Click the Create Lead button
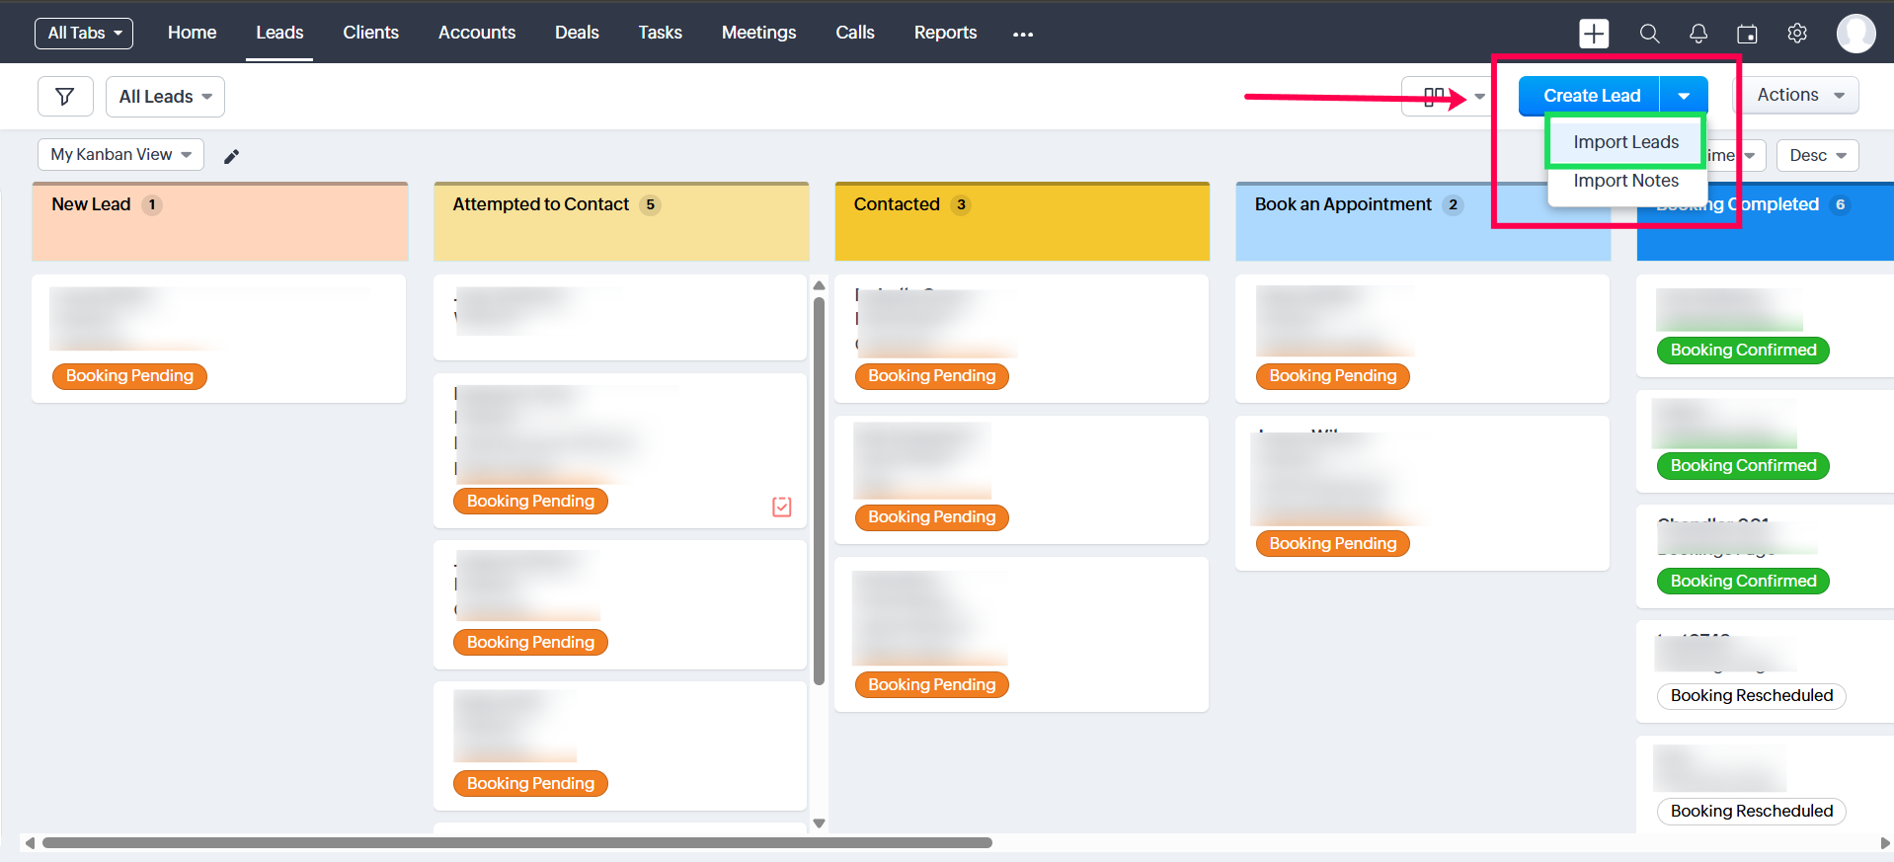Screen dimensions: 1894x862 click(x=1591, y=96)
